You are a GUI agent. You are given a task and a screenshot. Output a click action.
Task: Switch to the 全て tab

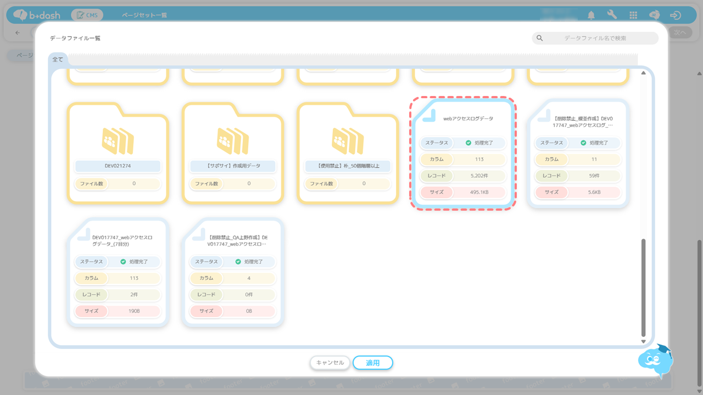tap(58, 59)
